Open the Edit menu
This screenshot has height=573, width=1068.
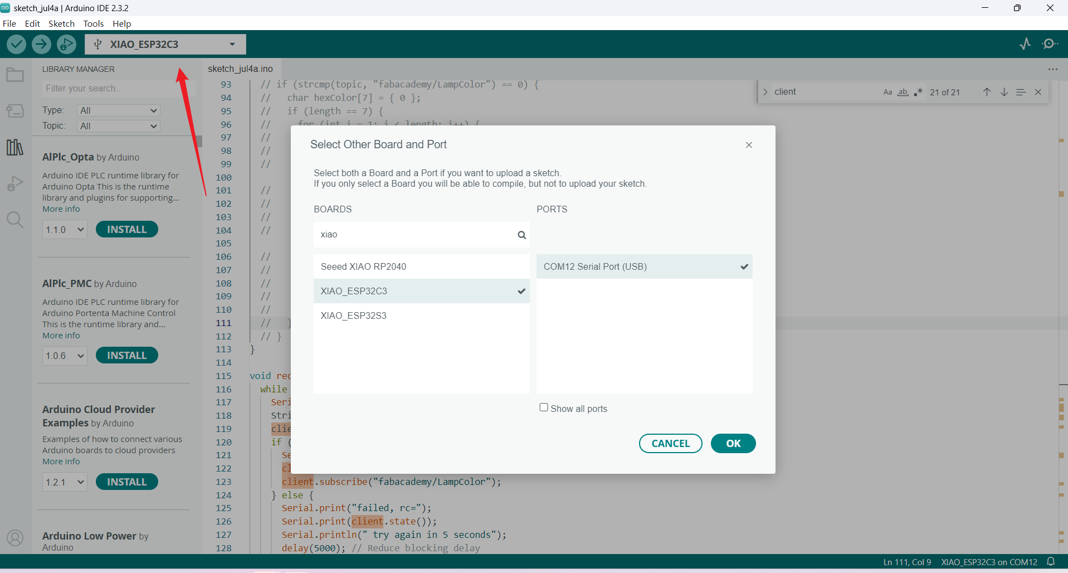pyautogui.click(x=32, y=23)
